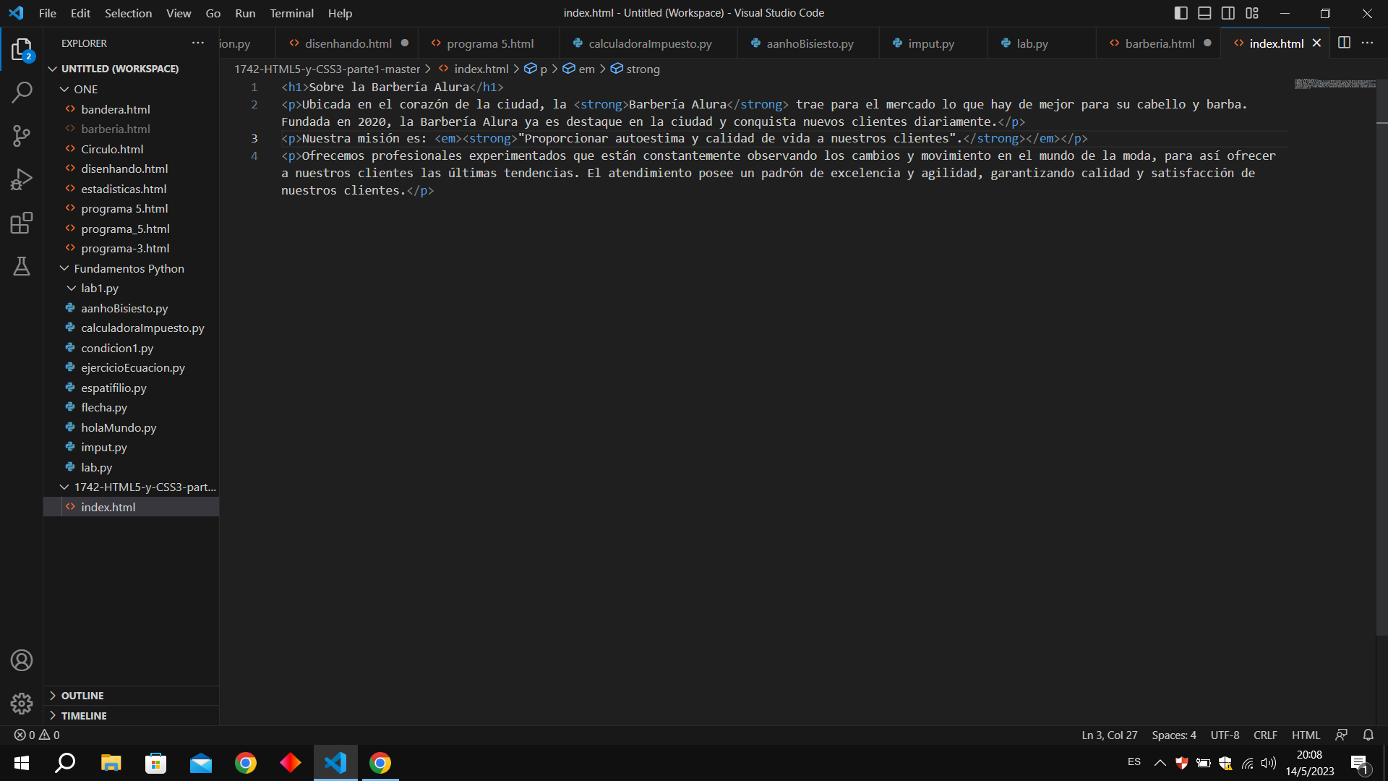
Task: Click the feedback icon in status bar
Action: tap(1342, 735)
